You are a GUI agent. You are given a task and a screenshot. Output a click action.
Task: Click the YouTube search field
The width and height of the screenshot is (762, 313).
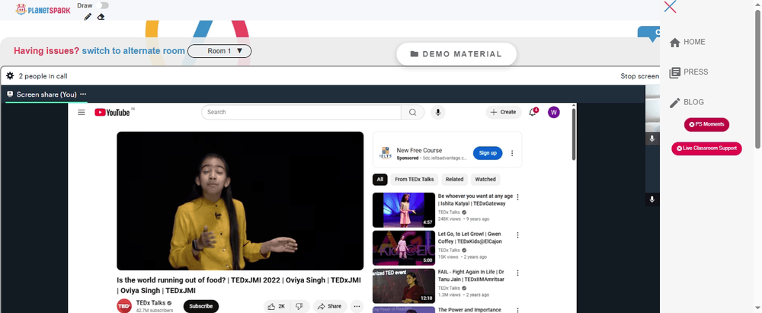click(x=301, y=112)
